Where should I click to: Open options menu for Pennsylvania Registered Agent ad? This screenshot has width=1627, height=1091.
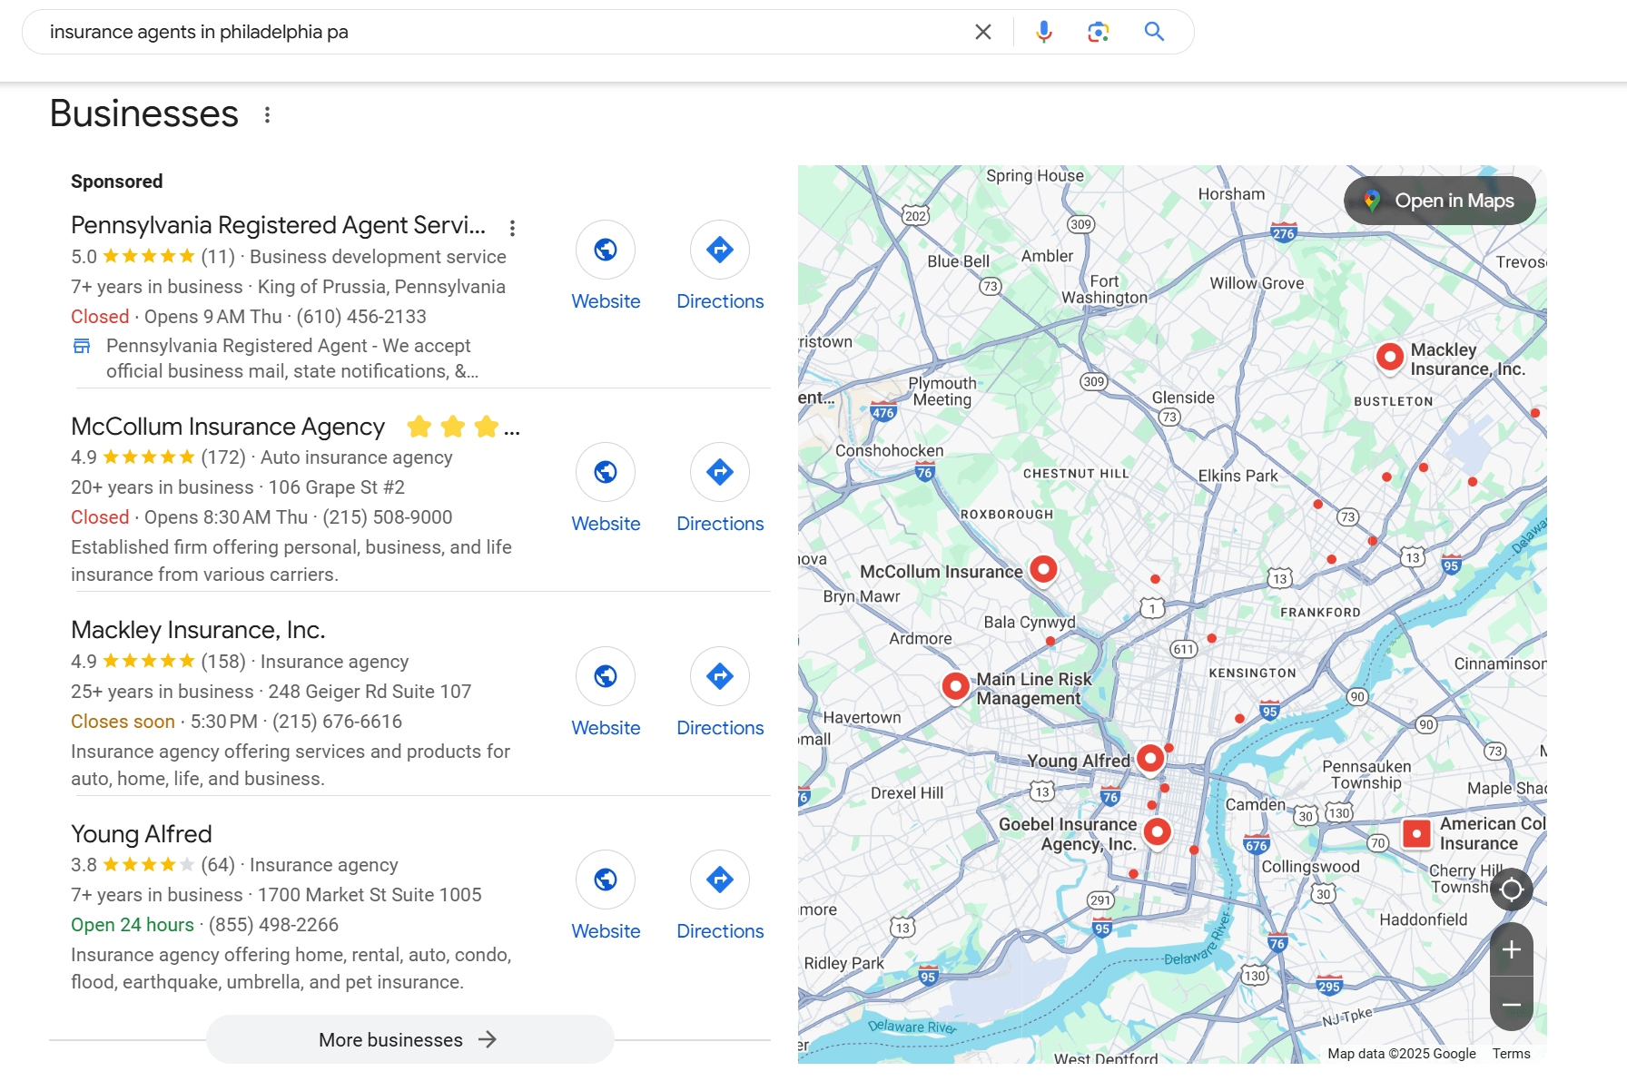tap(512, 228)
